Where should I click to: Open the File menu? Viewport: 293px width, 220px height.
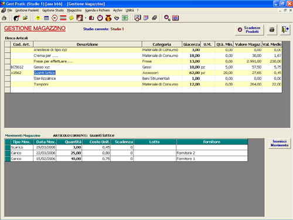click(10, 10)
